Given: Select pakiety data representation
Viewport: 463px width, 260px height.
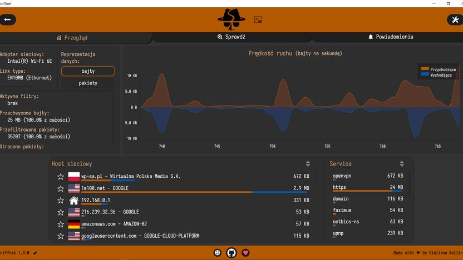Looking at the screenshot, I should 88,83.
